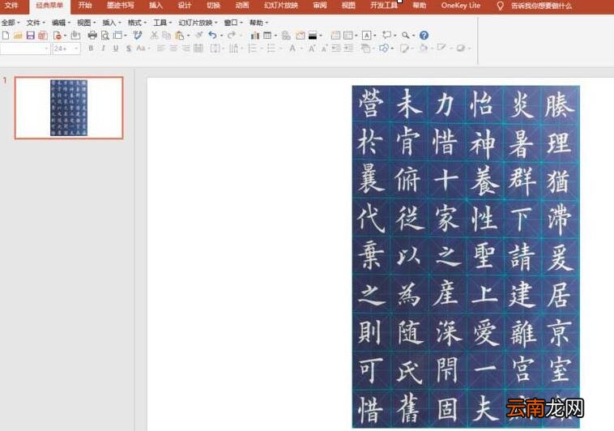Switch to the 开始 ribbon tab
Image resolution: width=614 pixels, height=431 pixels.
point(84,6)
